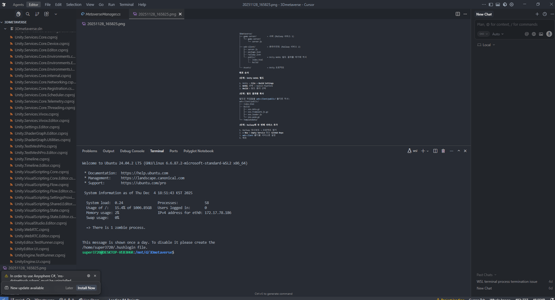Open chat panel more options ellipsis
Screen dimensions: 555x300
pyautogui.click(x=552, y=14)
